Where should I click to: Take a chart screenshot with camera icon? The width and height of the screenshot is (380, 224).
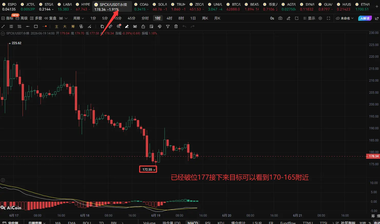pyautogui.click(x=280, y=18)
